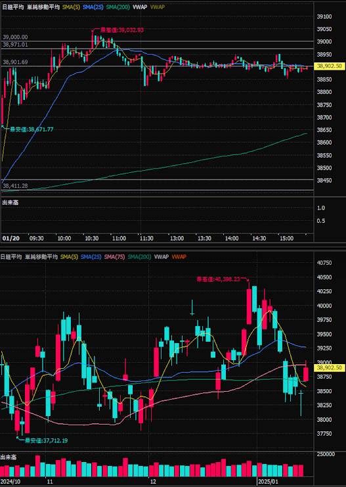Image resolution: width=346 pixels, height=487 pixels.
Task: Click the 09:30 time axis label
Action: point(36,239)
